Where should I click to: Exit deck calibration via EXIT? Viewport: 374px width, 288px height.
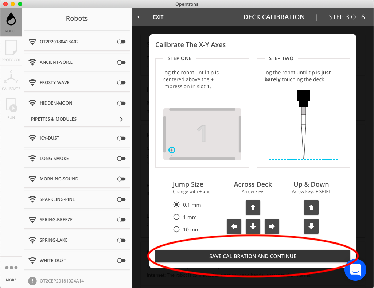(x=158, y=17)
